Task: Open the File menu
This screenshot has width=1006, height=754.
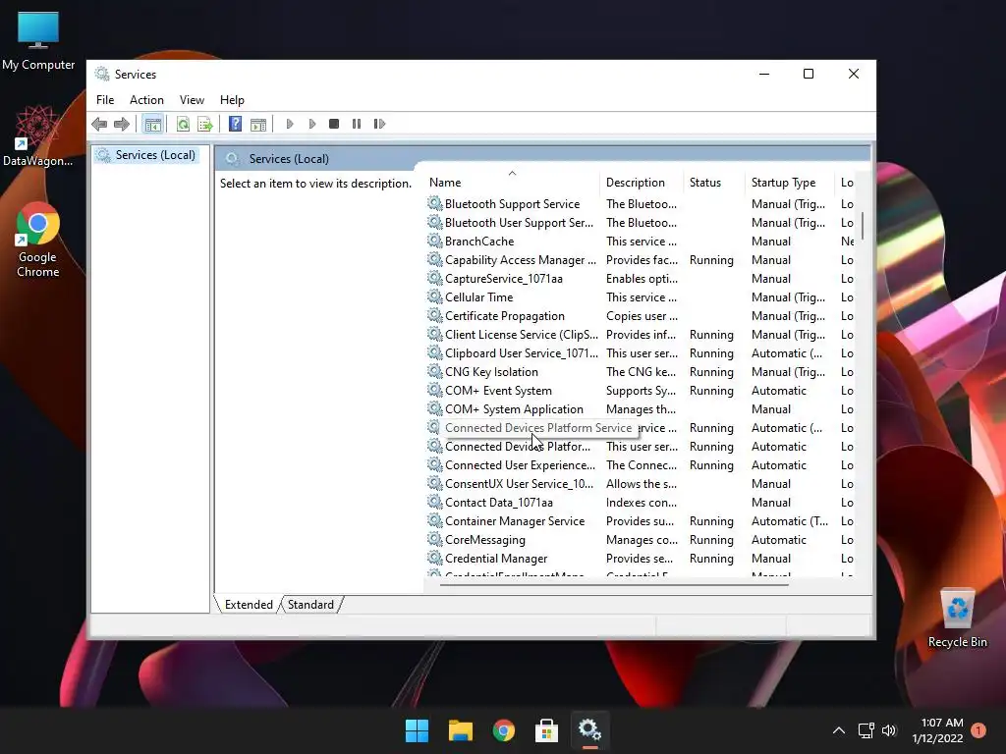Action: [x=105, y=100]
